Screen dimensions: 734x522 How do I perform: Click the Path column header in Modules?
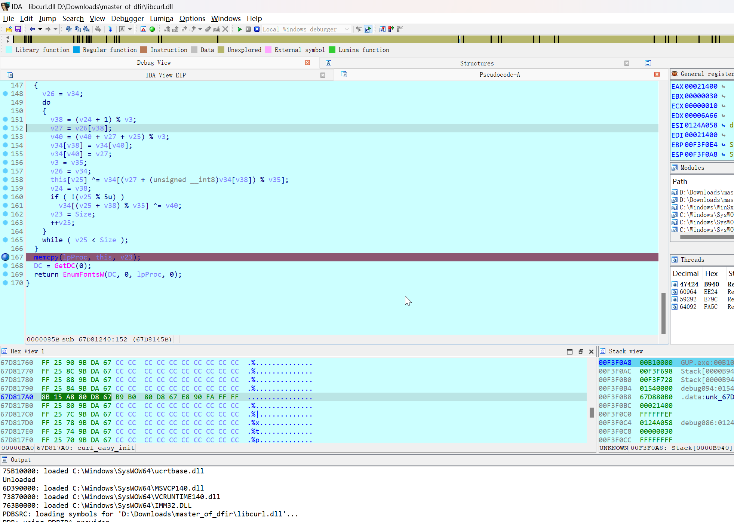(x=680, y=181)
